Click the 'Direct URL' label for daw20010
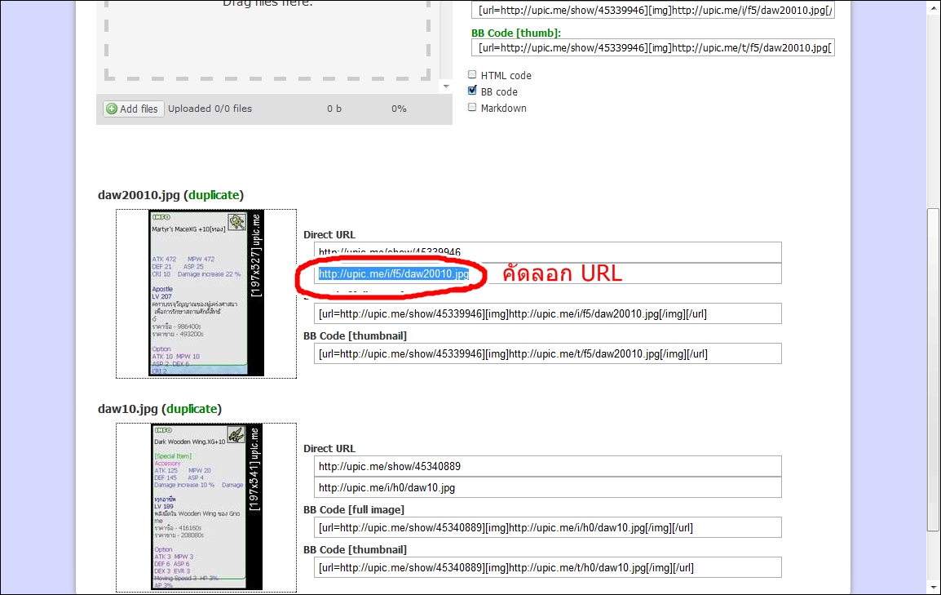This screenshot has width=941, height=595. [x=329, y=235]
